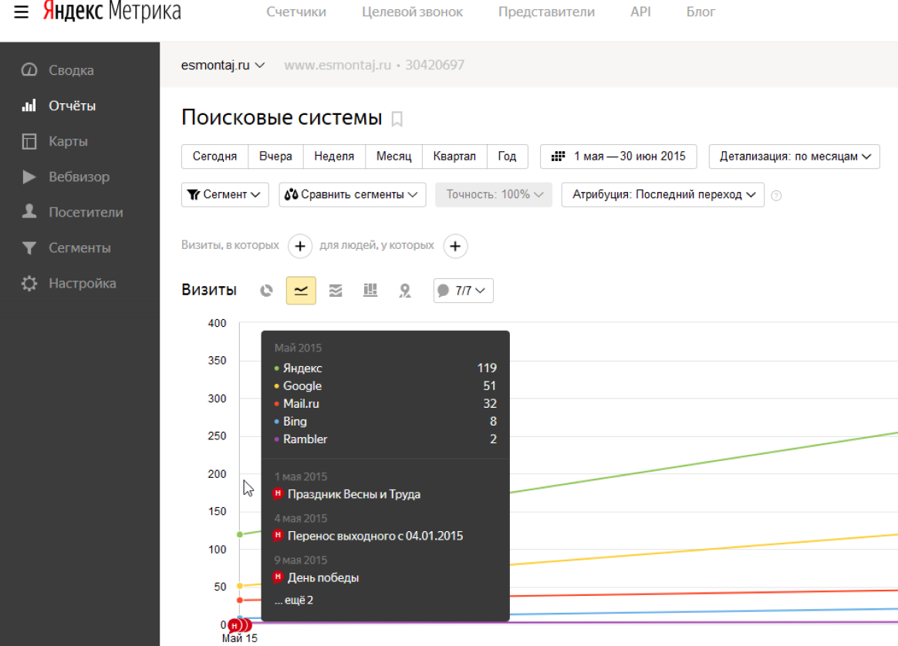
Task: Select the line chart view
Action: [301, 291]
